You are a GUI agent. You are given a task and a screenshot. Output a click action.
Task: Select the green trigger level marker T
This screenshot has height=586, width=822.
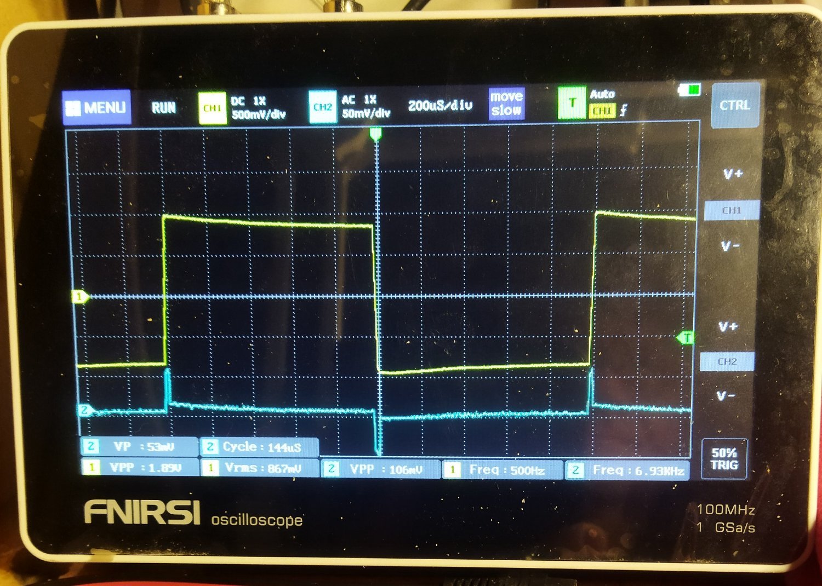click(685, 337)
